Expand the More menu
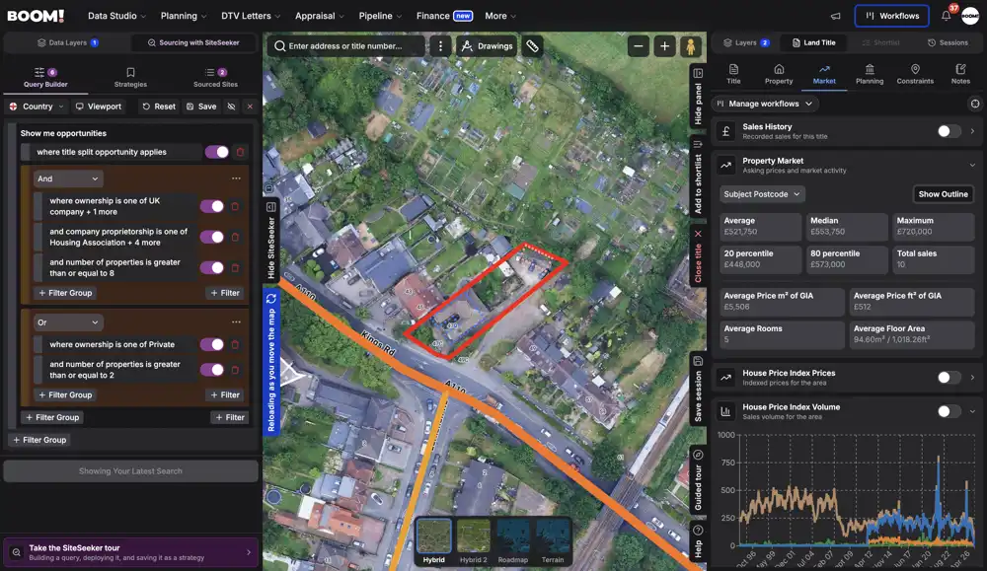 tap(500, 16)
